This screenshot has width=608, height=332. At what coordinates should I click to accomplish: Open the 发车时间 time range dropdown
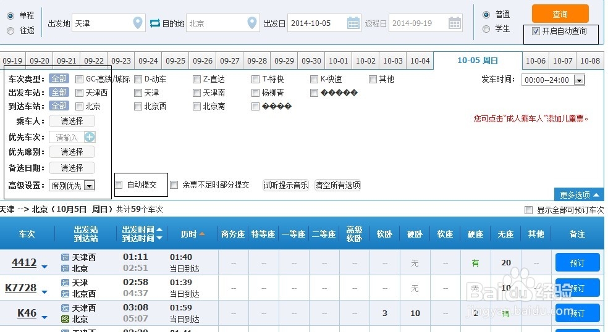580,80
